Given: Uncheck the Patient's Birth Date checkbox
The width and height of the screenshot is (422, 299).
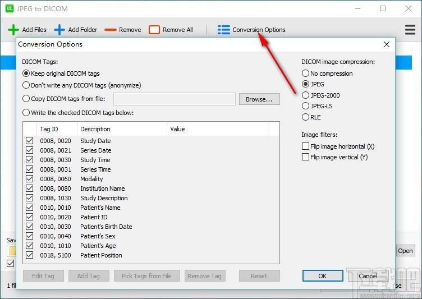Looking at the screenshot, I should tap(30, 227).
